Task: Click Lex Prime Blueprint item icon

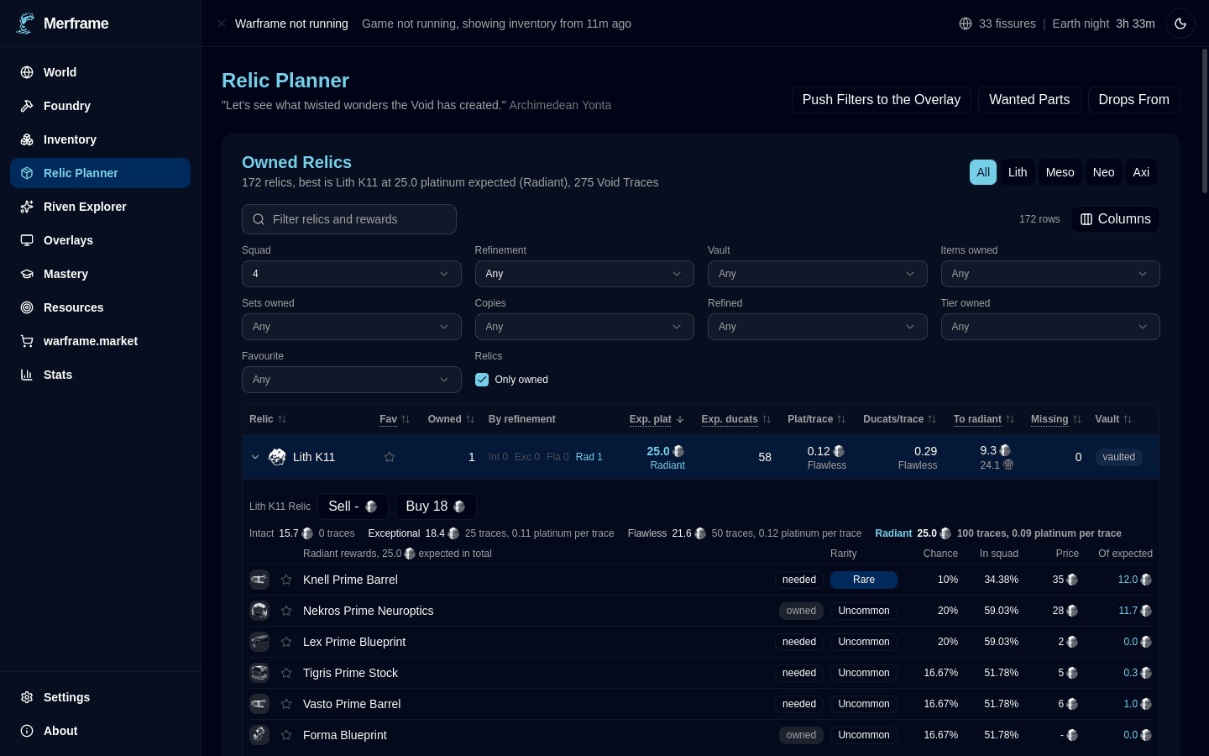Action: coord(259,642)
